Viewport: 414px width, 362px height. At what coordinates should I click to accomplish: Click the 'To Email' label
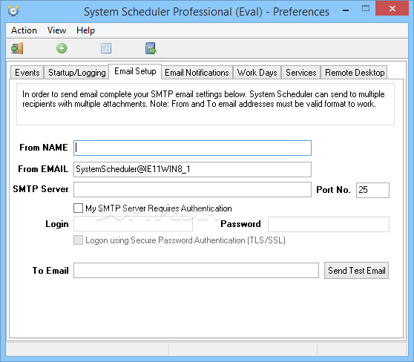[x=50, y=271]
